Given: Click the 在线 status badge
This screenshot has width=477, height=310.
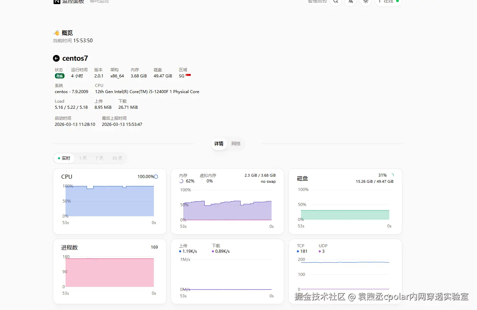Looking at the screenshot, I should point(60,76).
